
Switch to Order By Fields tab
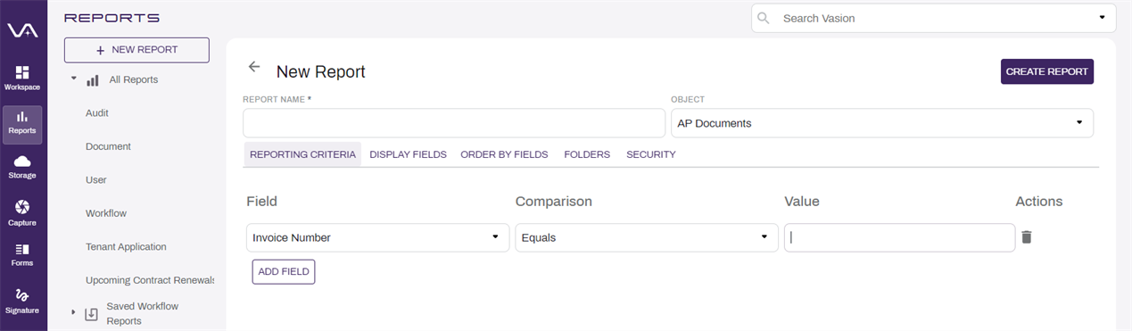(504, 154)
